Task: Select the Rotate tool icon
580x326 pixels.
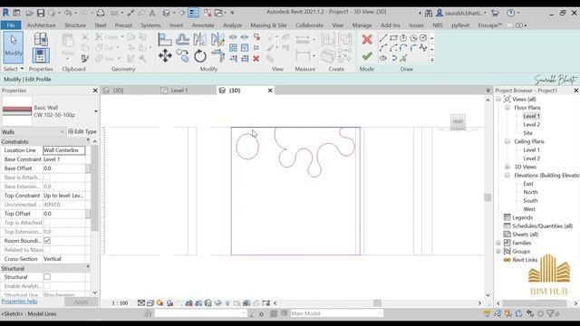Action: tap(200, 56)
